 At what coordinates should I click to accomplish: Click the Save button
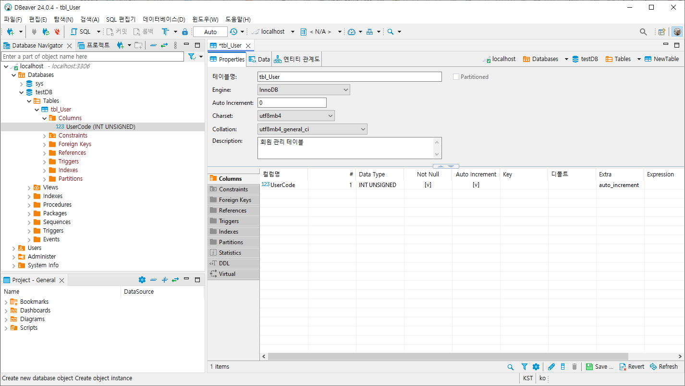click(x=599, y=367)
